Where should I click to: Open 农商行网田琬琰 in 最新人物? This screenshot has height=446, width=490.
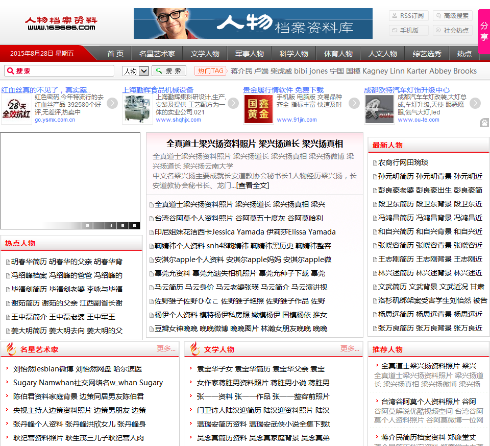pyautogui.click(x=403, y=162)
